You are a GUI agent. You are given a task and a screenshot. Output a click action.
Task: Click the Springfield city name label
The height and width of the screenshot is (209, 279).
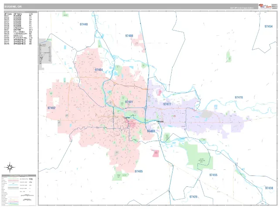click(x=160, y=121)
